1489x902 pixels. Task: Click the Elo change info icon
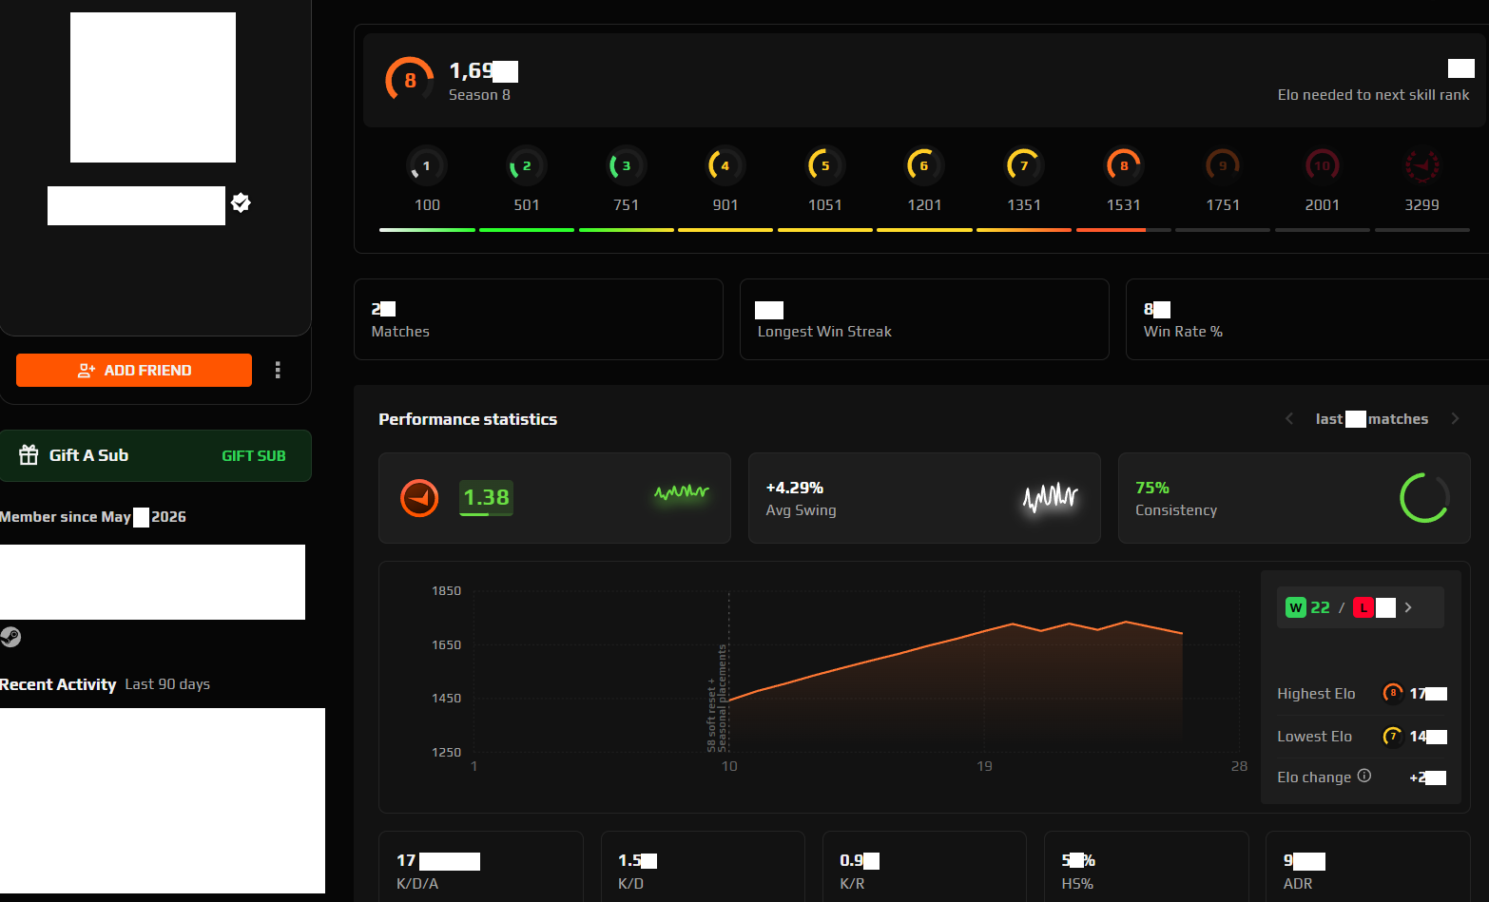pos(1364,776)
